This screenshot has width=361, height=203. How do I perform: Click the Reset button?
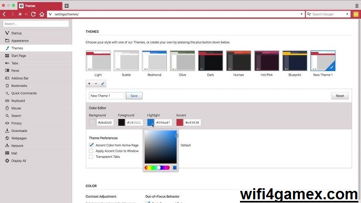(x=340, y=96)
